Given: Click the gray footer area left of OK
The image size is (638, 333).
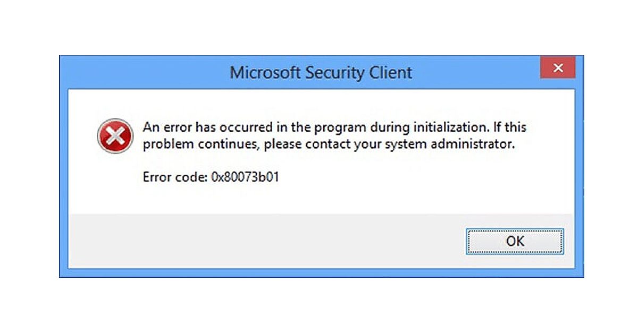Looking at the screenshot, I should [266, 241].
